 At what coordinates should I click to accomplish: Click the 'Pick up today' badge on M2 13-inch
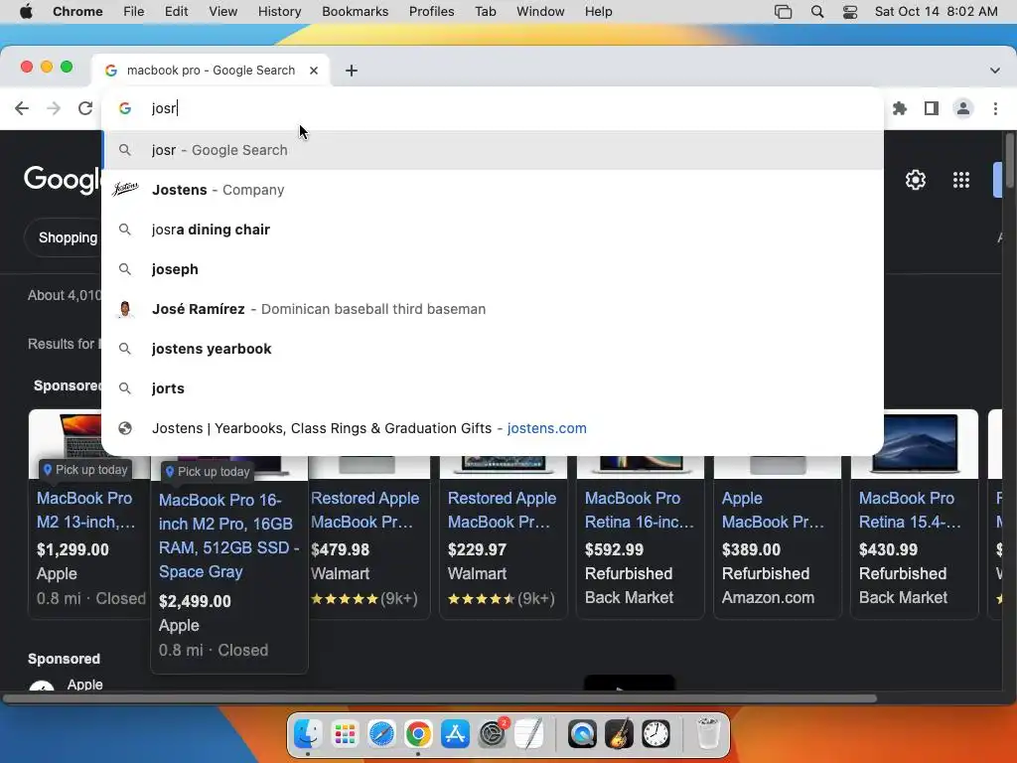pyautogui.click(x=85, y=470)
